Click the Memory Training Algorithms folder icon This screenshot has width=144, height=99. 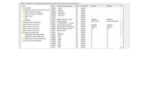pos(26,37)
